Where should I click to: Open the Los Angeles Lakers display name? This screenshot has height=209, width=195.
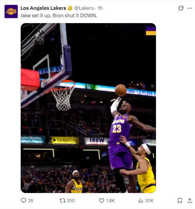43,8
